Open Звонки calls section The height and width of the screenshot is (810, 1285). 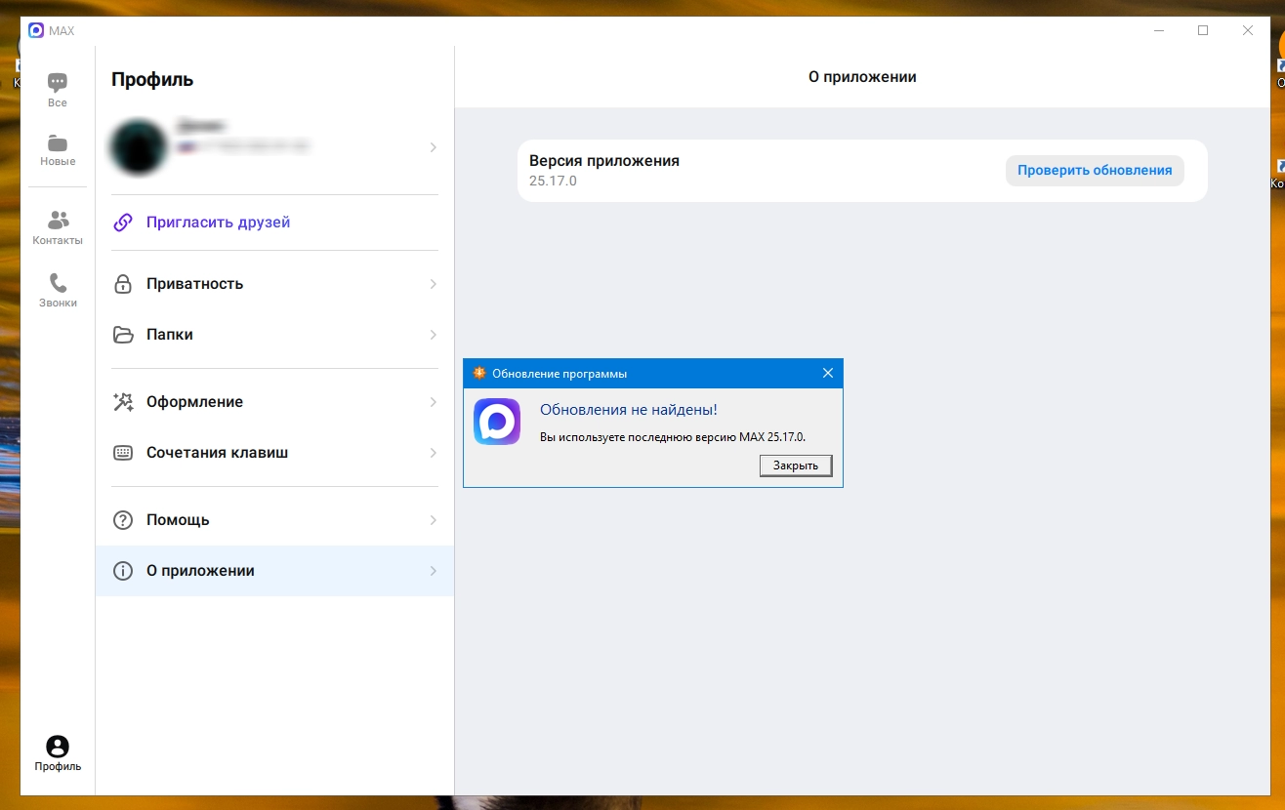click(58, 290)
